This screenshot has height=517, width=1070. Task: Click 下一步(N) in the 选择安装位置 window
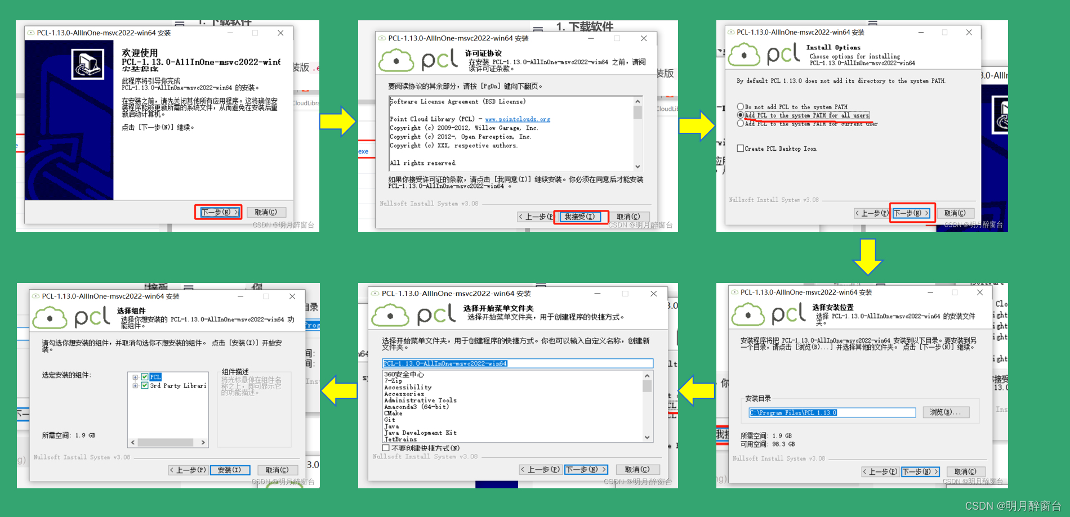[920, 471]
